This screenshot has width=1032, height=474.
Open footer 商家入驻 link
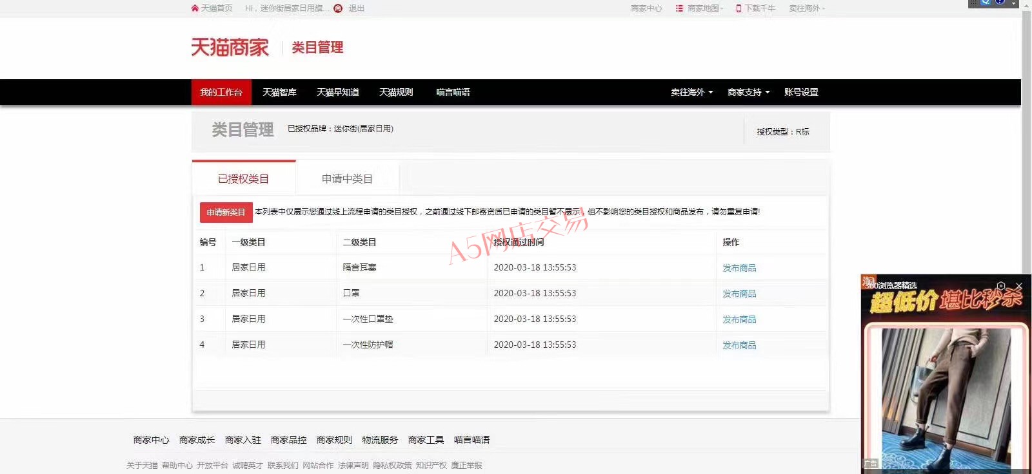tap(243, 440)
